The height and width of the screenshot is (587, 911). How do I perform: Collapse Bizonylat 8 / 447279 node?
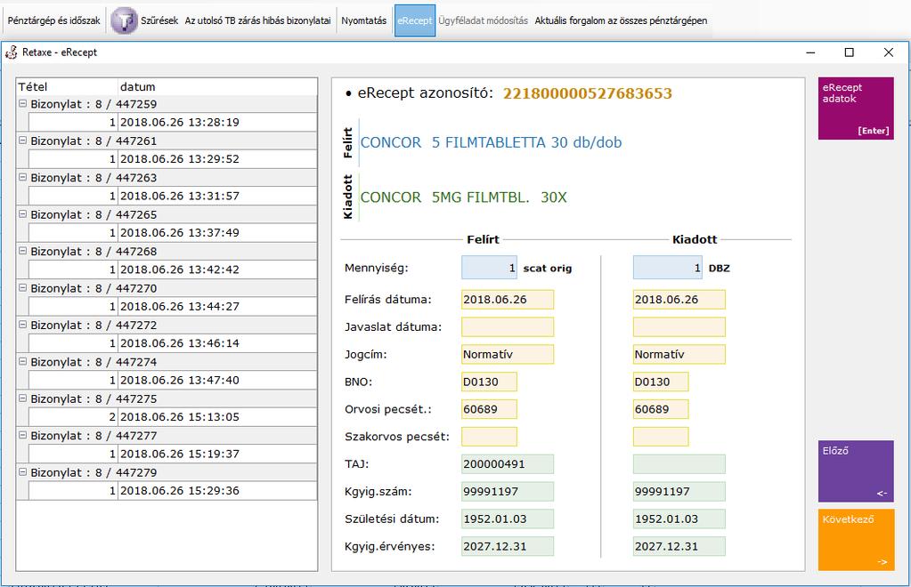point(22,472)
